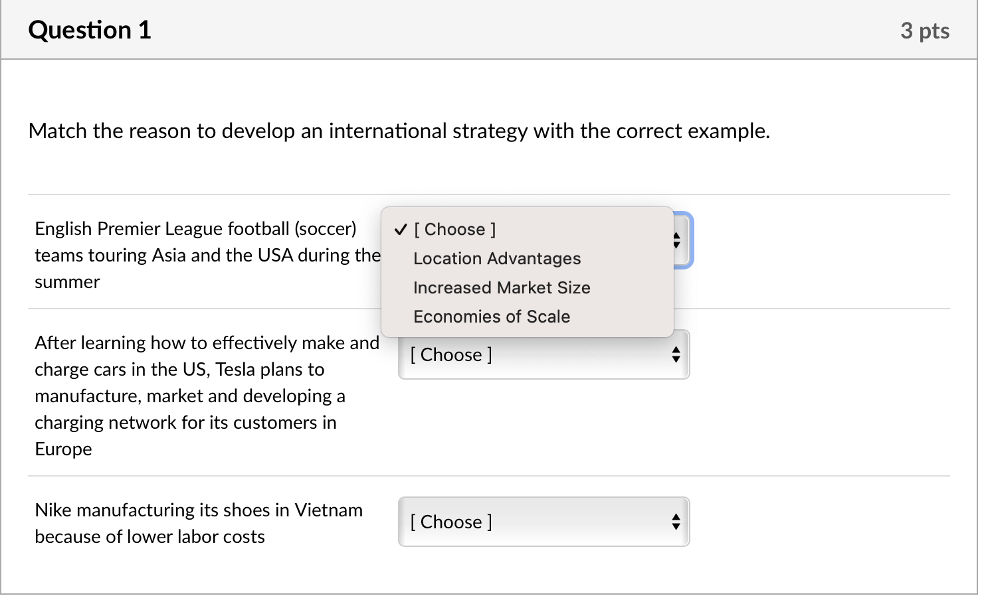Select "Economies of Scale" from the open dropdown
This screenshot has height=600, width=982.
[x=492, y=317]
